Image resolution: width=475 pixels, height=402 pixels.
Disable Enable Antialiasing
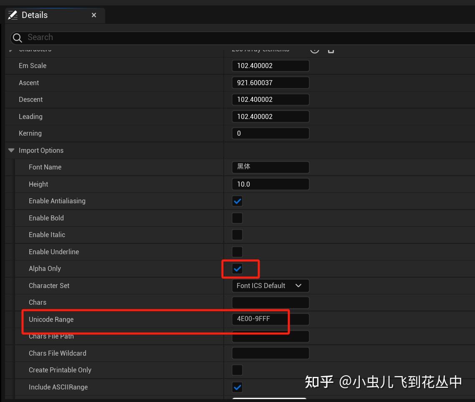pos(237,201)
